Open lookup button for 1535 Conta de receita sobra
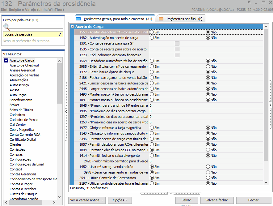The image size is (273, 206). click(177, 49)
